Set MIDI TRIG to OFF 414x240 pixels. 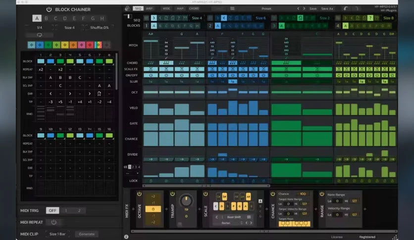(x=52, y=210)
